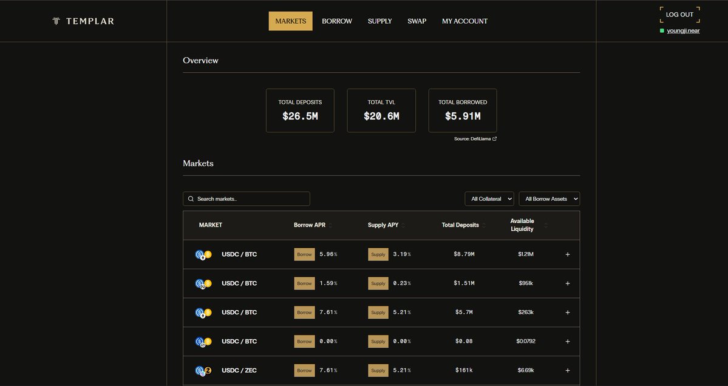Switch to the Markets tab
728x386 pixels.
(291, 21)
